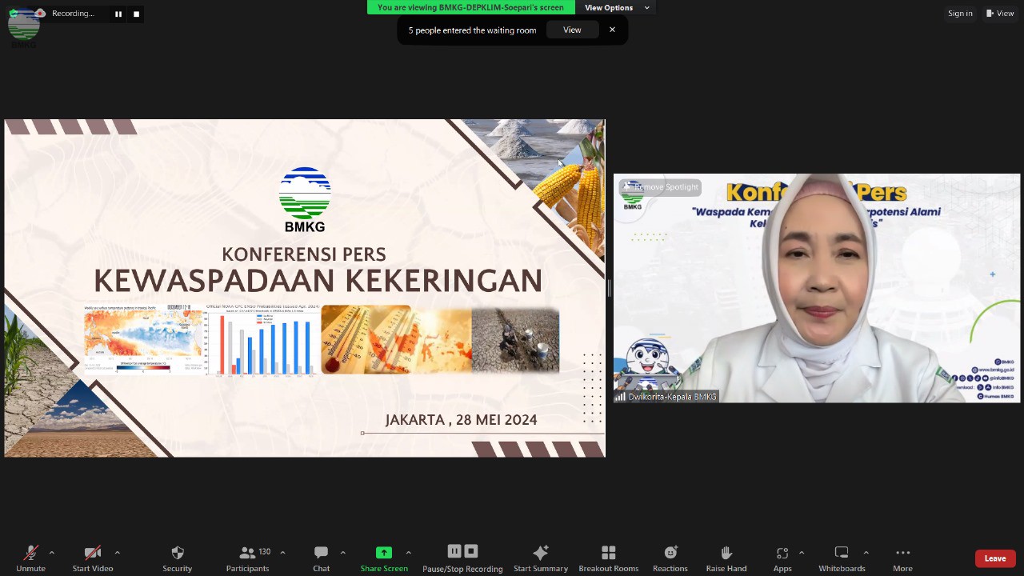Pause the recording at top left
The image size is (1024, 576).
(x=118, y=14)
